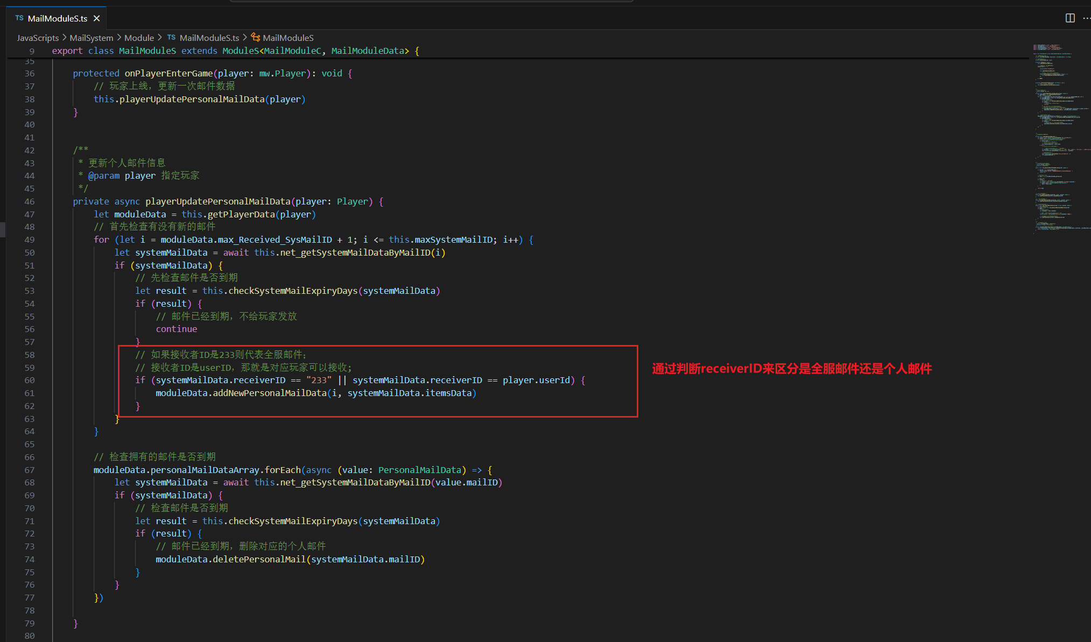
Task: Click the Module breadcrumb folder
Action: click(139, 38)
